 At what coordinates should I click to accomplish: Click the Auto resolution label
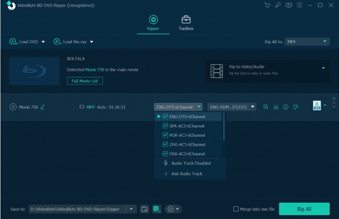click(101, 107)
